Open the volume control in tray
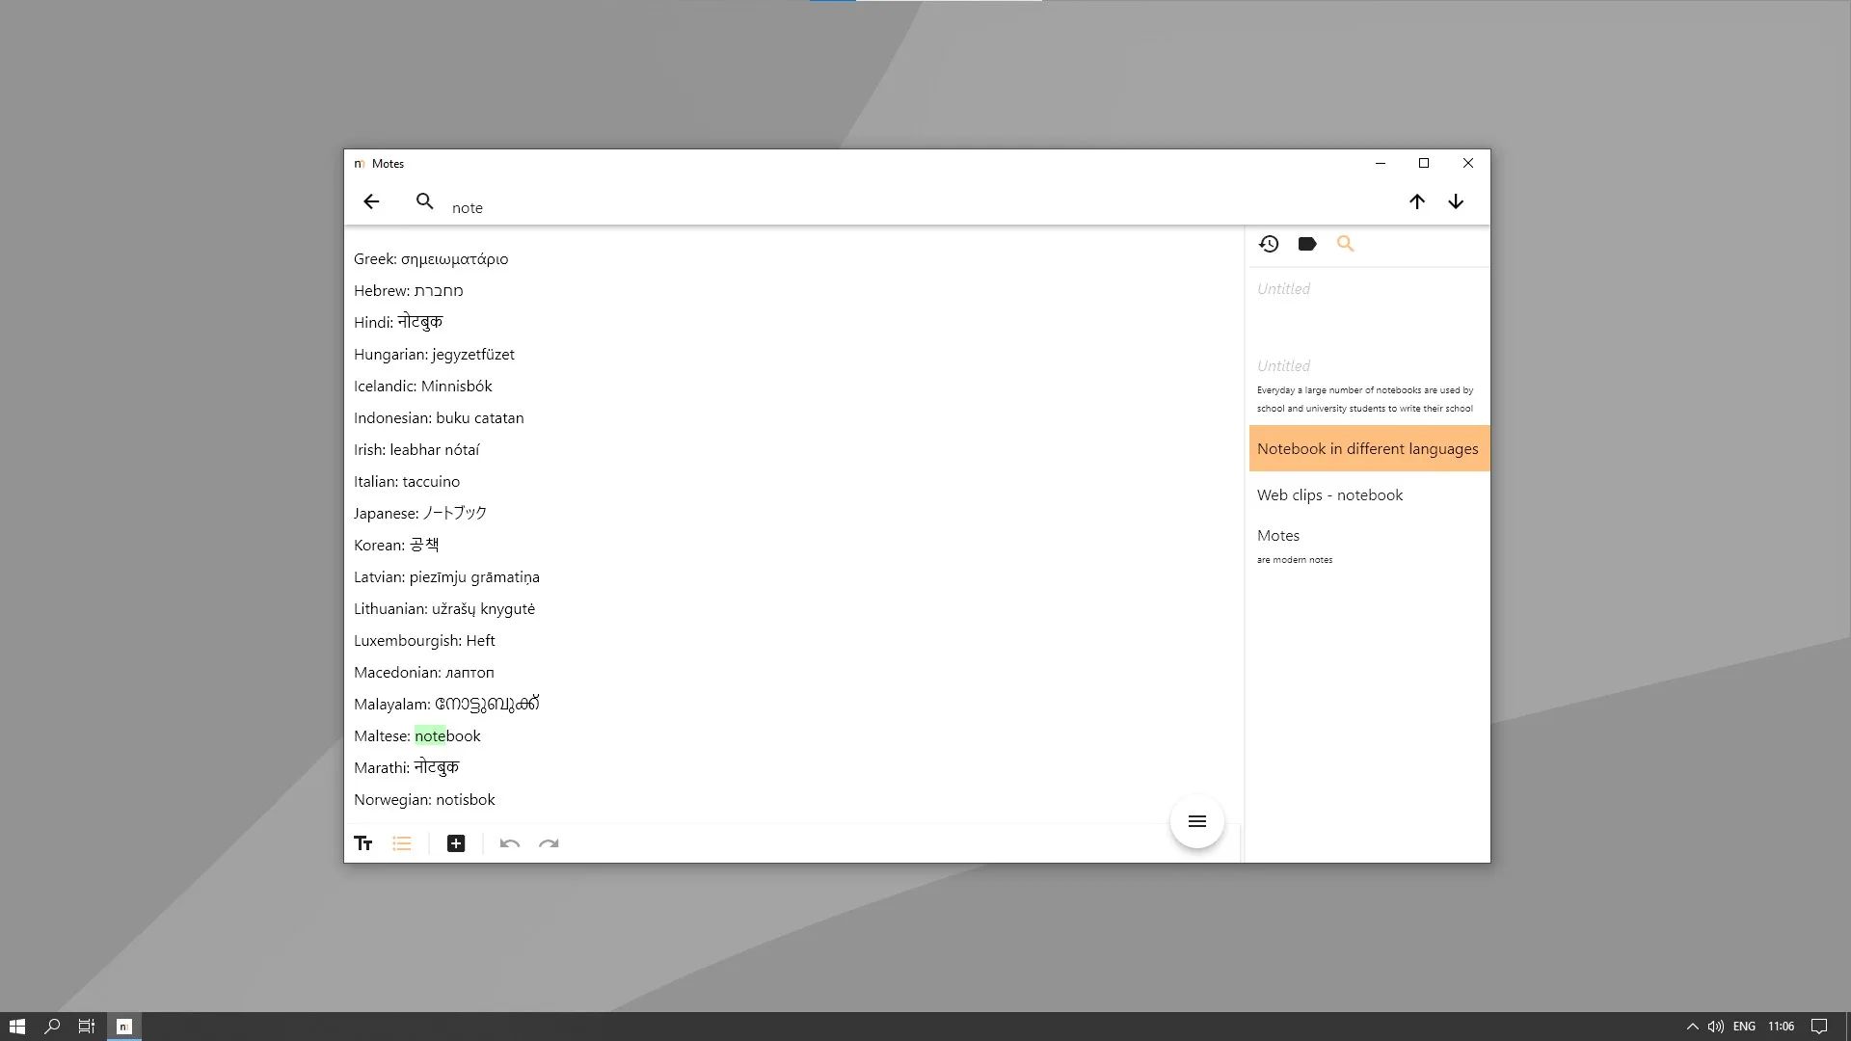The image size is (1851, 1041). click(x=1716, y=1027)
